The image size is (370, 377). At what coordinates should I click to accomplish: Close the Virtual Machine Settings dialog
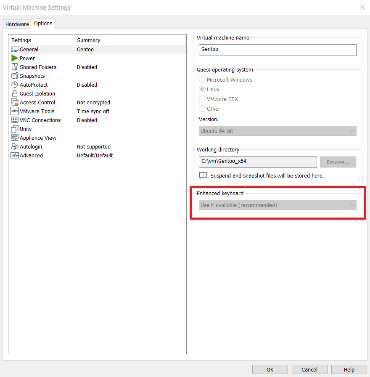(362, 8)
